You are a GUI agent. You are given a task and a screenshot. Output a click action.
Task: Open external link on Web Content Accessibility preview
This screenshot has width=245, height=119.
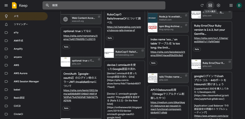pyautogui.click(x=99, y=17)
